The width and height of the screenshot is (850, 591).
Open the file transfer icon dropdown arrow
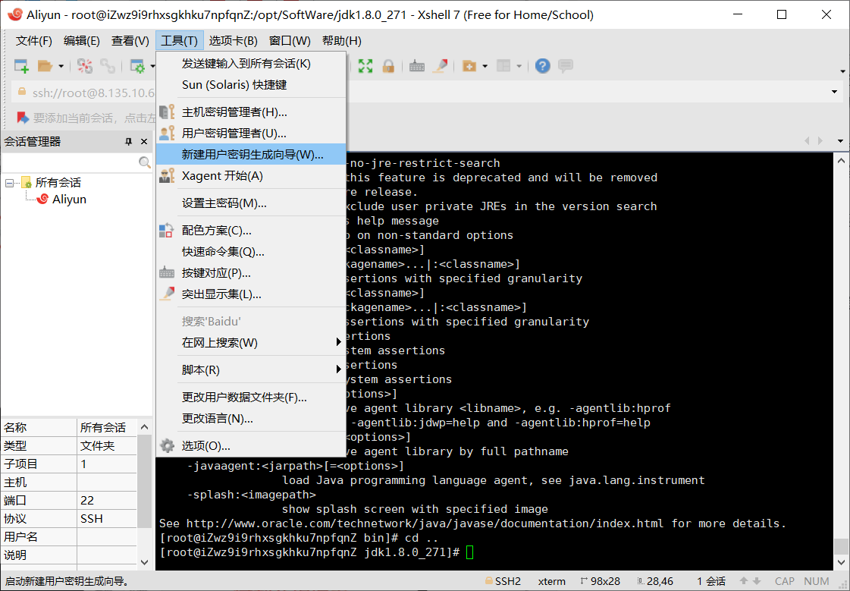point(485,66)
